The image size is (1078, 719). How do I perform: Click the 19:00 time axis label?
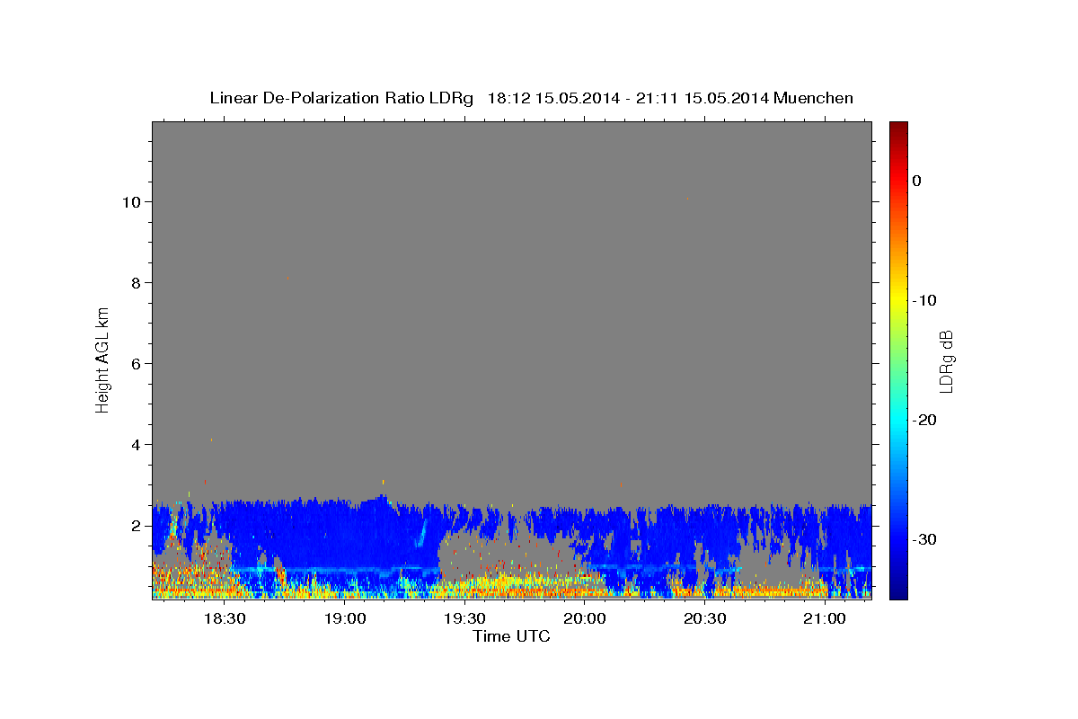click(x=344, y=618)
